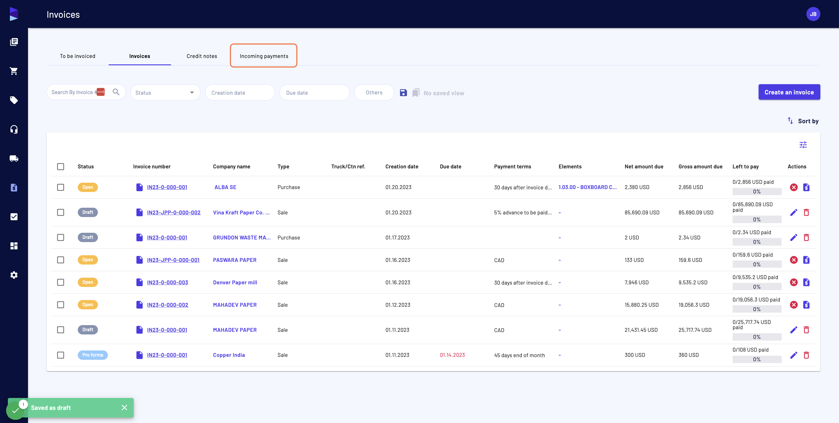Open the shopping cart sidebar icon

click(14, 71)
